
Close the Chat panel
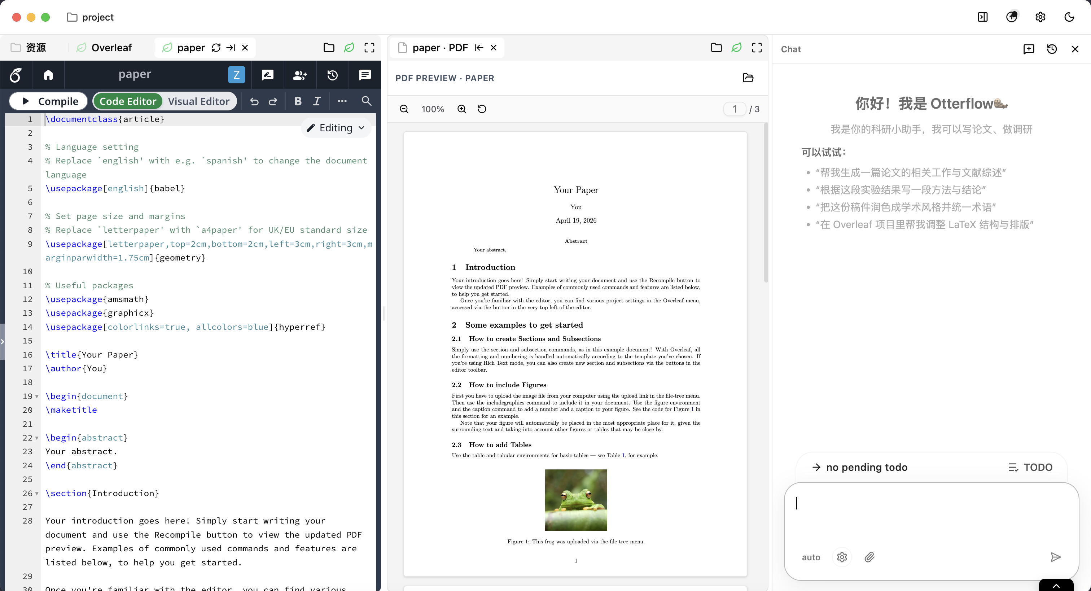[1075, 49]
